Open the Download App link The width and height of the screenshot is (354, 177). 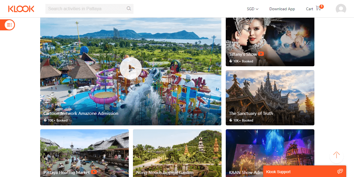(282, 9)
